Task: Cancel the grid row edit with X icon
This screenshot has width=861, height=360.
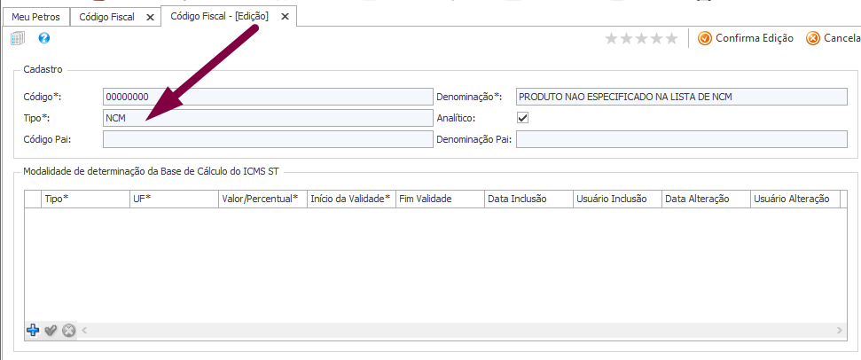Action: pos(68,331)
